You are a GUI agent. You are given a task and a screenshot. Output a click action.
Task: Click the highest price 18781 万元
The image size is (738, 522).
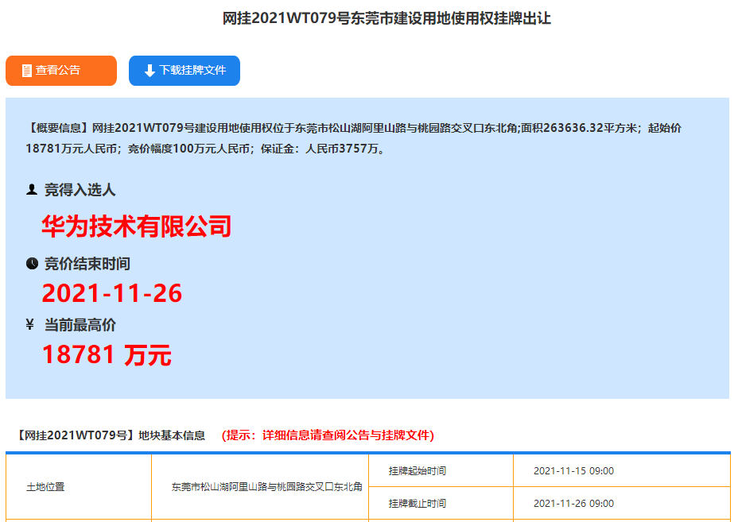107,354
